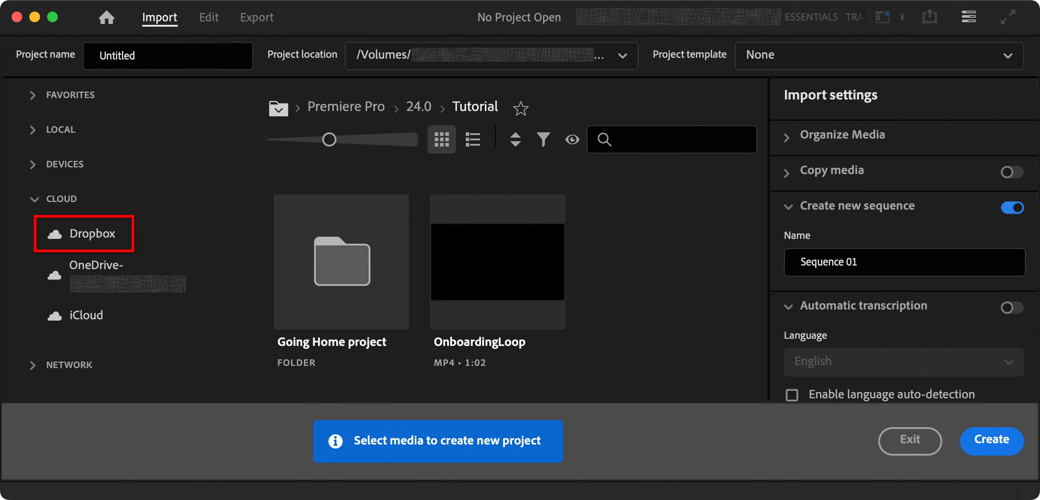Screen dimensions: 1040x500
Task: Switch to the Edit tab
Action: coord(208,17)
